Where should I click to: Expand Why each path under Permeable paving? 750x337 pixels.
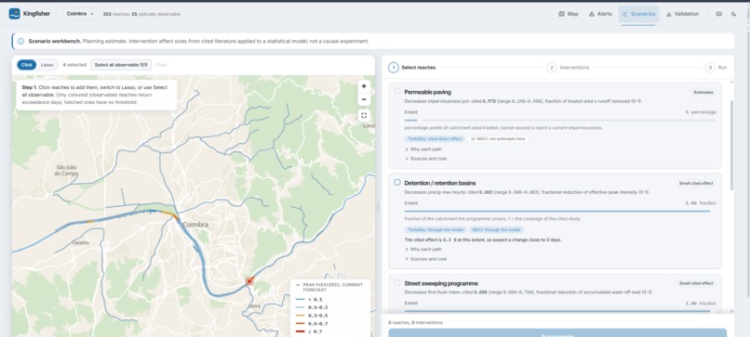click(x=423, y=149)
